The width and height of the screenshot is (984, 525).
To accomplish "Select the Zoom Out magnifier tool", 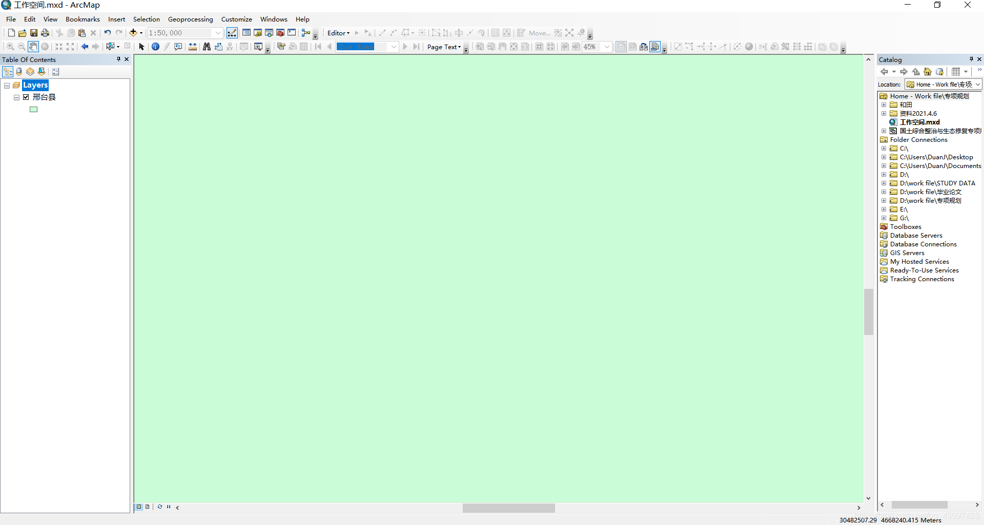I will coord(22,47).
